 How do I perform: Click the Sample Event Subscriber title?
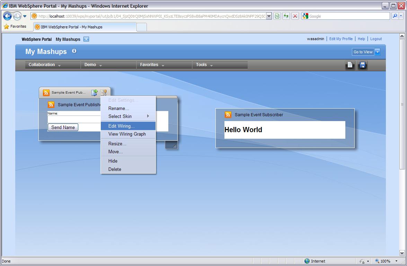pyautogui.click(x=259, y=114)
